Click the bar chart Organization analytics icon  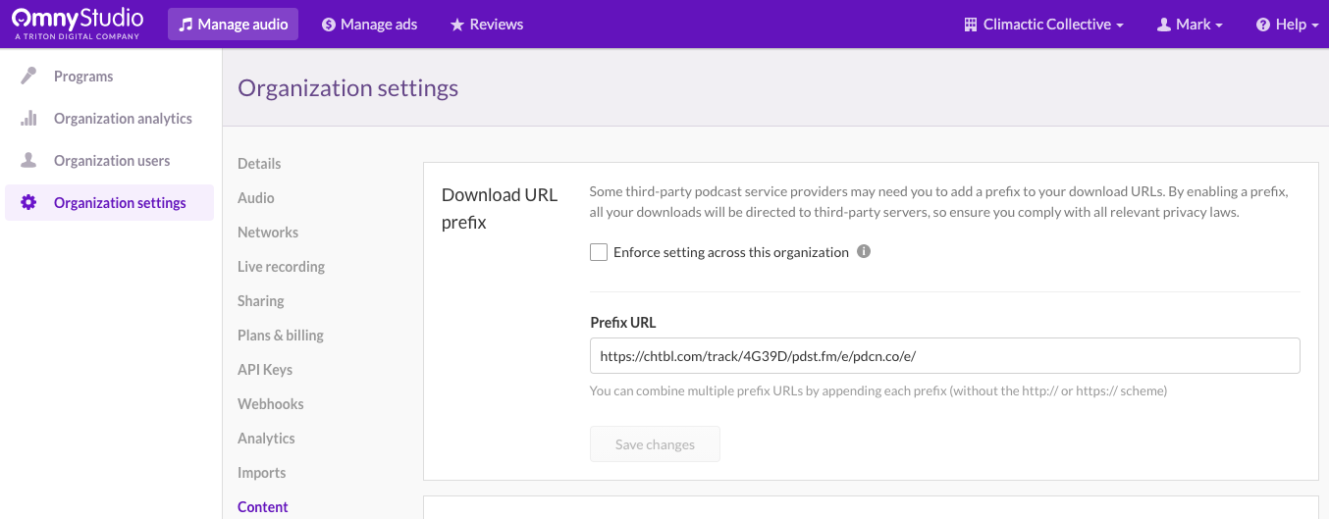[x=29, y=119]
